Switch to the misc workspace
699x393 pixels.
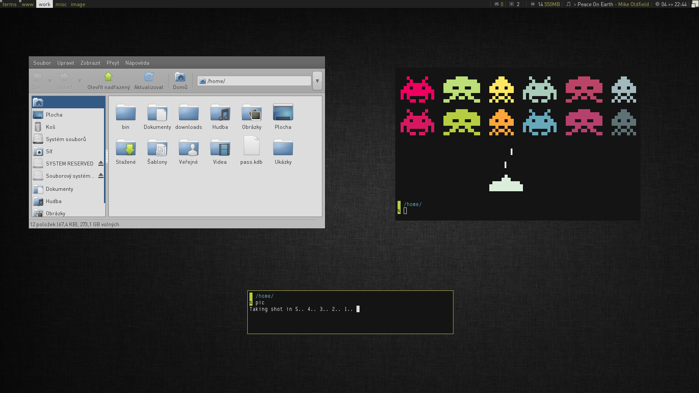[x=61, y=4]
